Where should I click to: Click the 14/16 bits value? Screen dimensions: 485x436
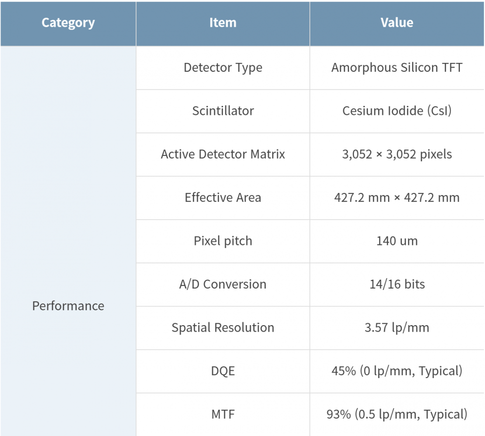coord(397,285)
